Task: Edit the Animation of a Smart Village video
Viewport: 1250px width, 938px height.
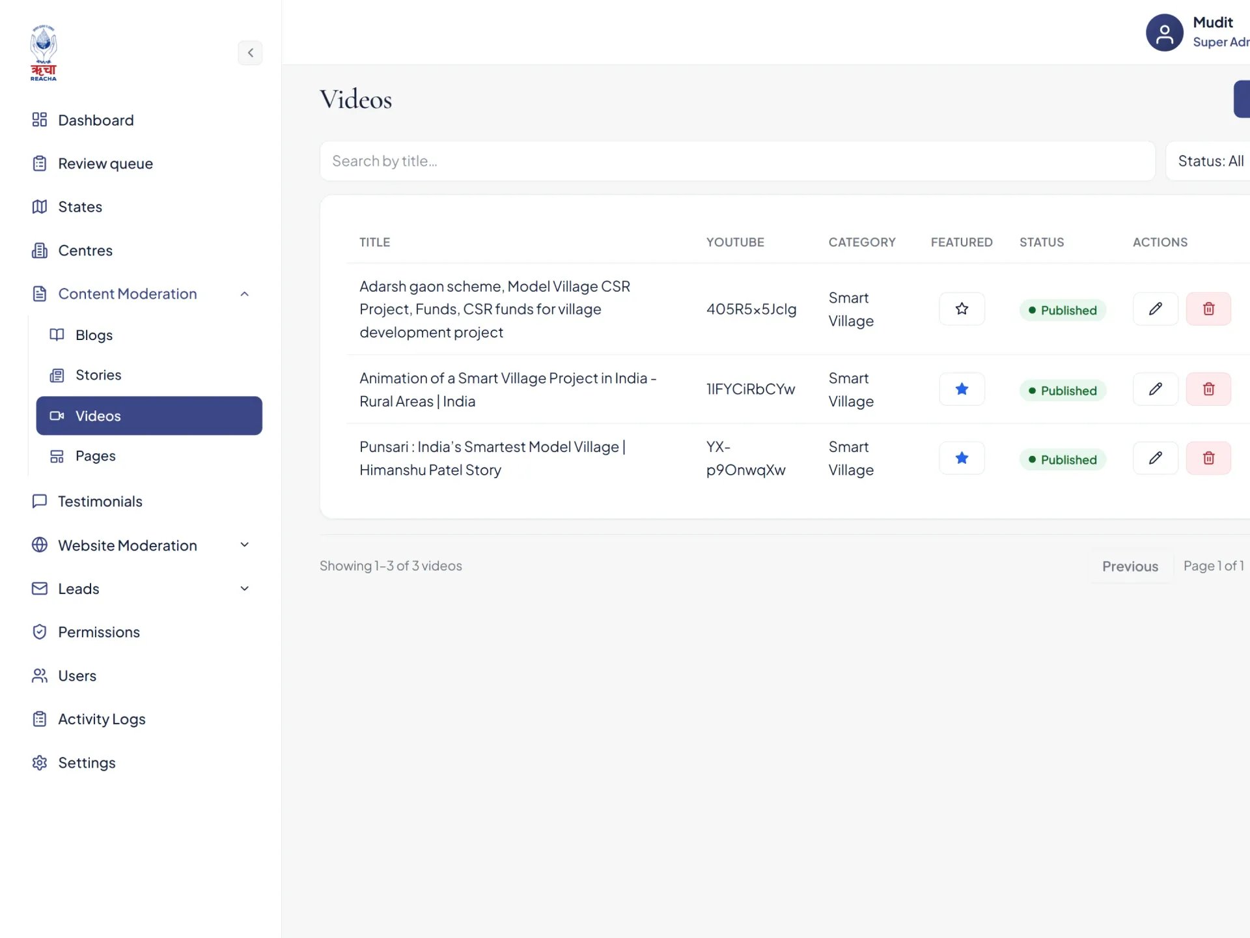Action: click(1156, 390)
